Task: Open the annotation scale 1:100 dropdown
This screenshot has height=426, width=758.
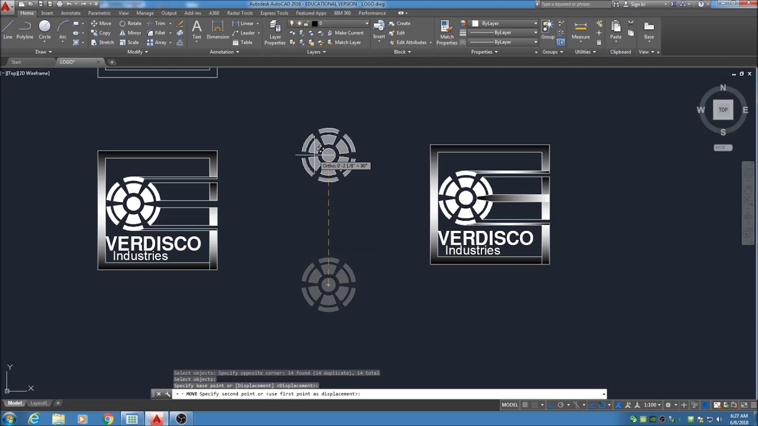Action: pos(653,405)
